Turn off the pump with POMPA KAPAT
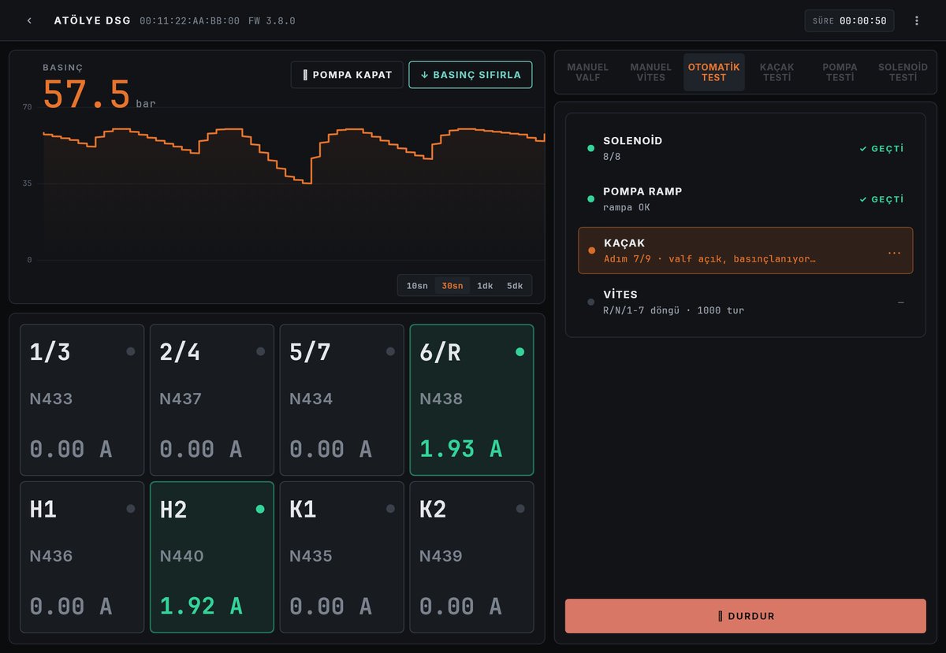The height and width of the screenshot is (653, 946). point(347,75)
